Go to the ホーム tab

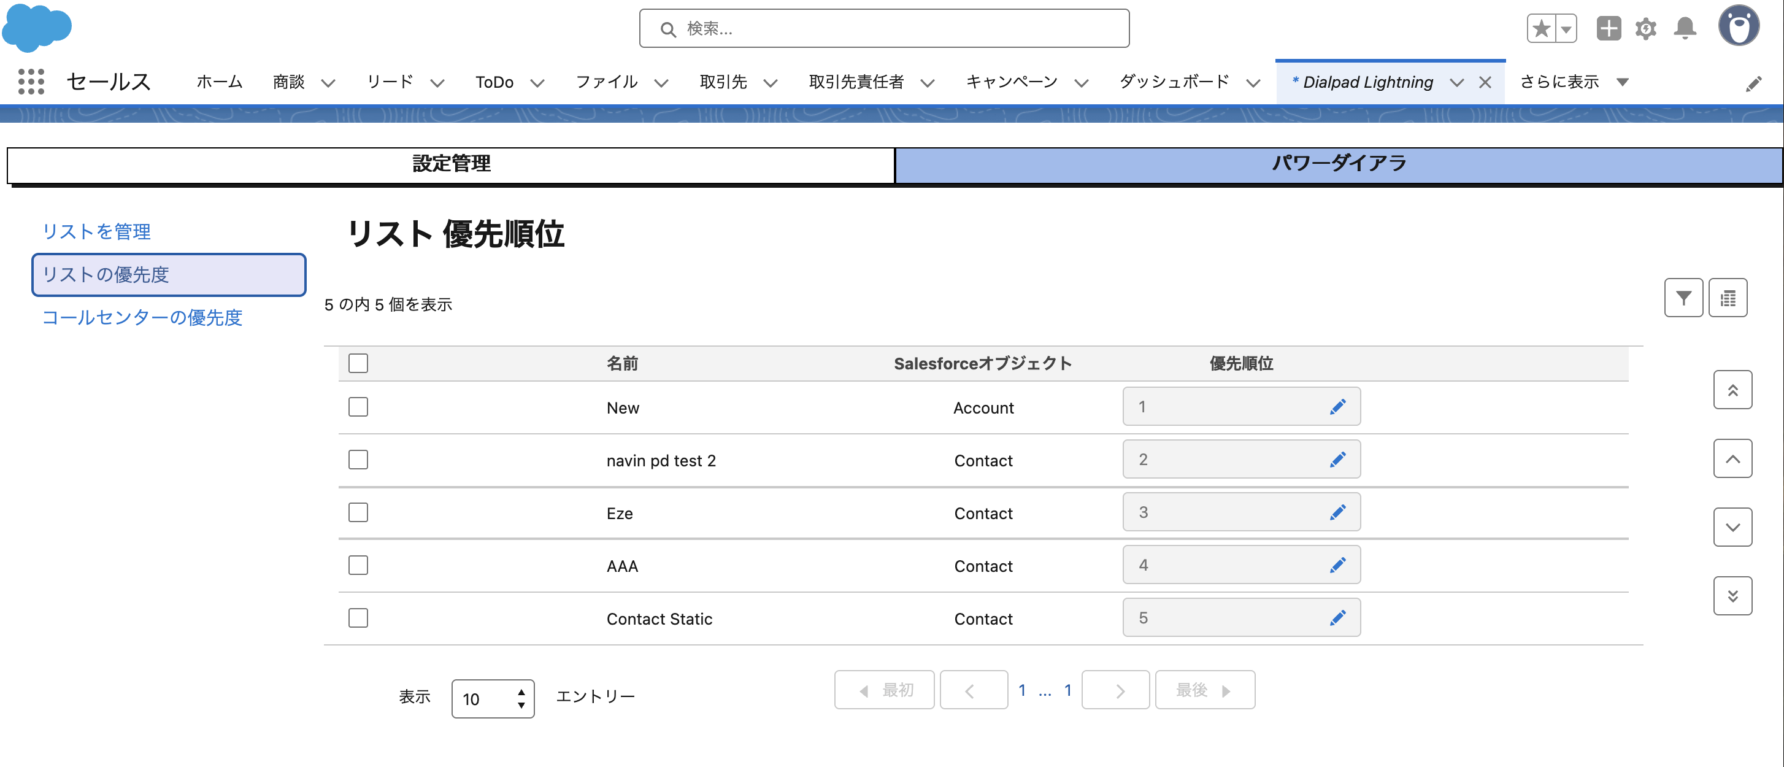[x=220, y=82]
